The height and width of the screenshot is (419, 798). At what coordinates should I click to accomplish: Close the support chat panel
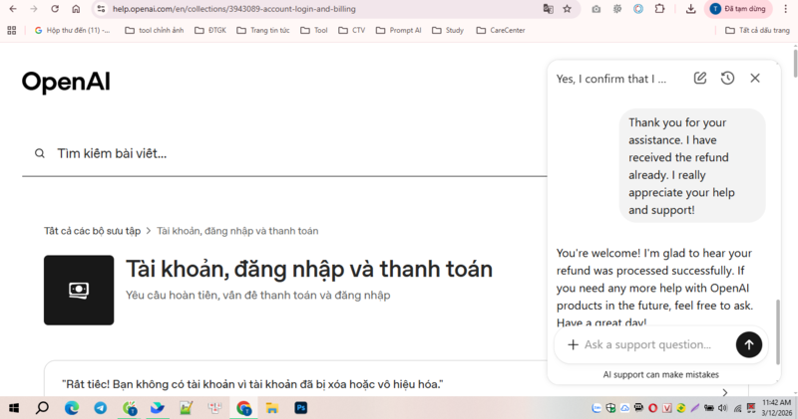[x=755, y=78]
